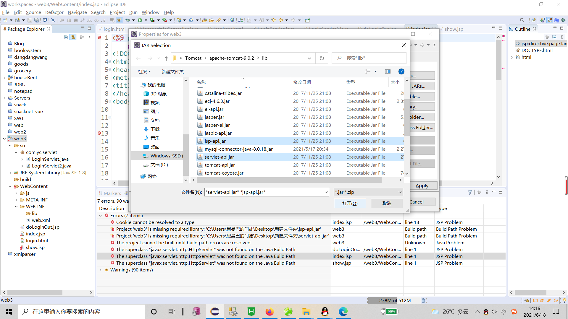Click the Filters icon in Markers view
Screen dimensions: 568x319
[470, 192]
